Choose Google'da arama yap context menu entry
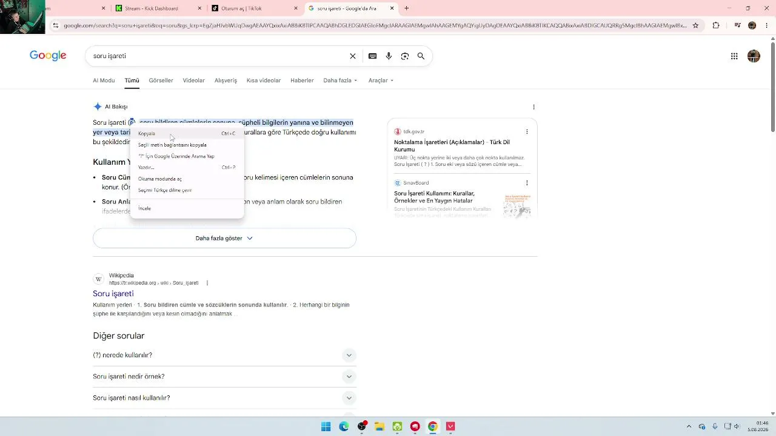This screenshot has width=776, height=436. pyautogui.click(x=187, y=156)
